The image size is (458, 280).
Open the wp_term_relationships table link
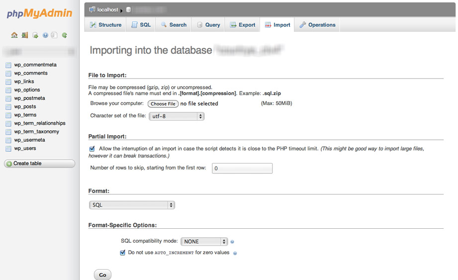40,123
